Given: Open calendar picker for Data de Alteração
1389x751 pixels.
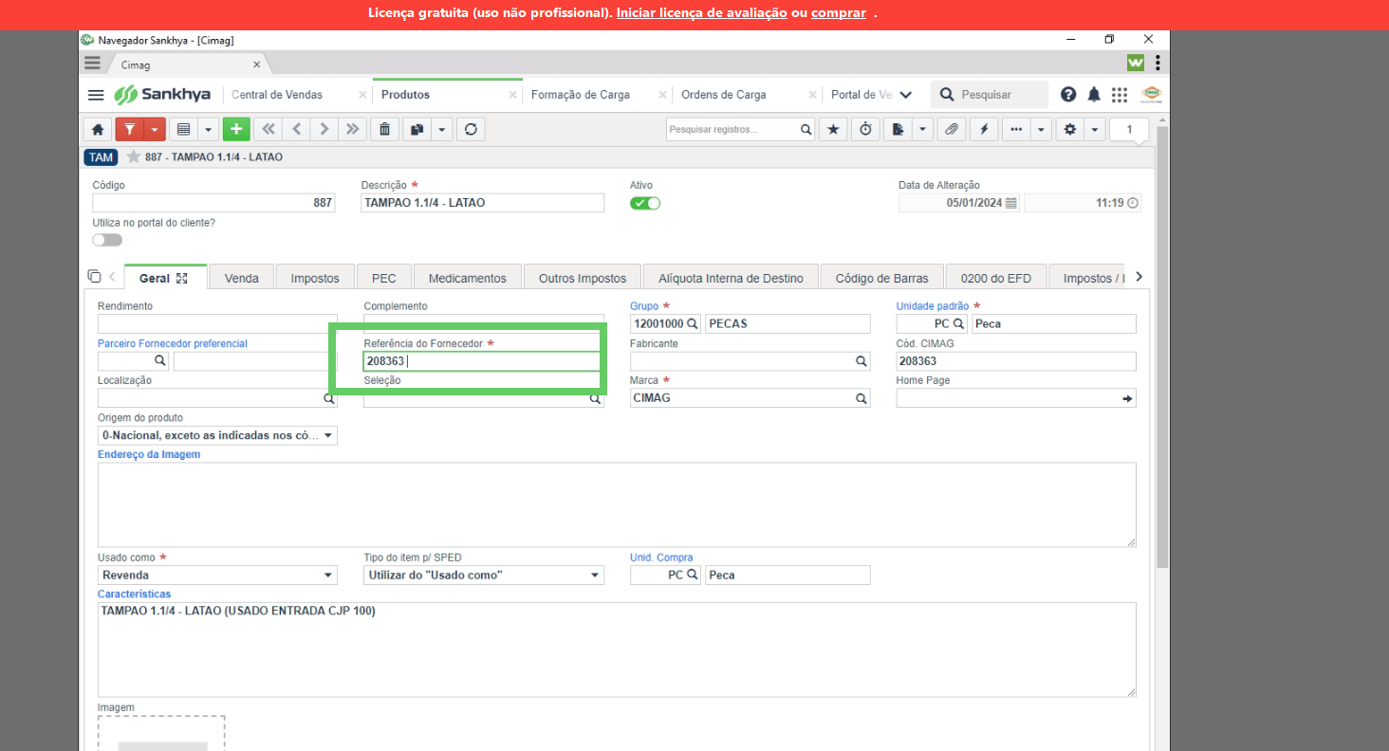Looking at the screenshot, I should pos(1011,203).
